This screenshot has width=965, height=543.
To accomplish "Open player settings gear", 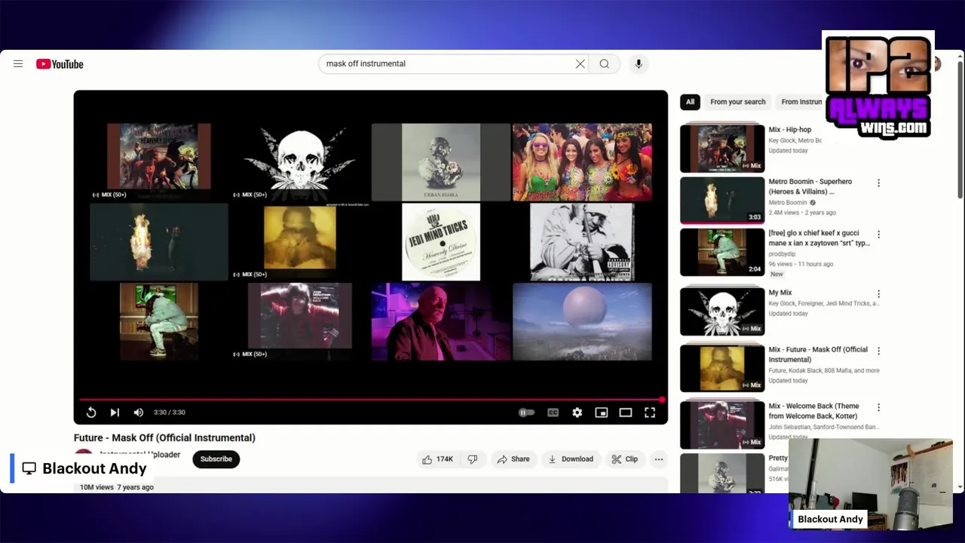I will tap(577, 413).
